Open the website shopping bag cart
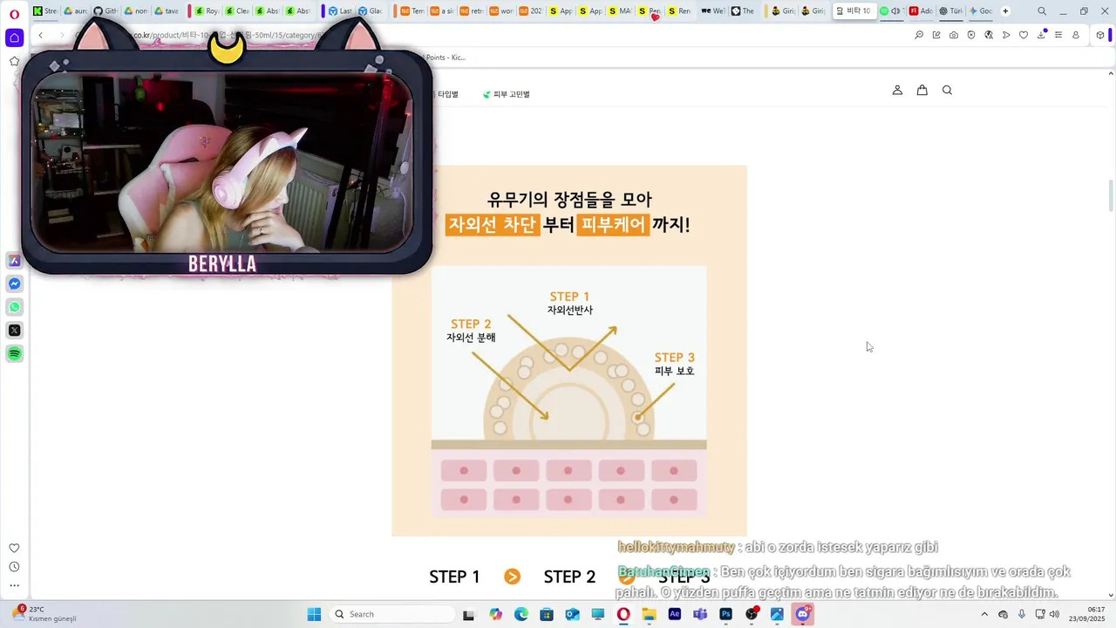This screenshot has height=628, width=1116. 922,90
